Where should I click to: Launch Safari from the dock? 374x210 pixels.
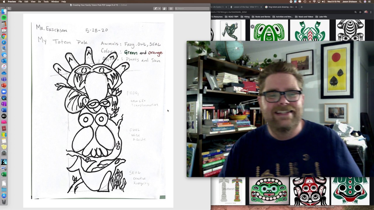[4, 42]
